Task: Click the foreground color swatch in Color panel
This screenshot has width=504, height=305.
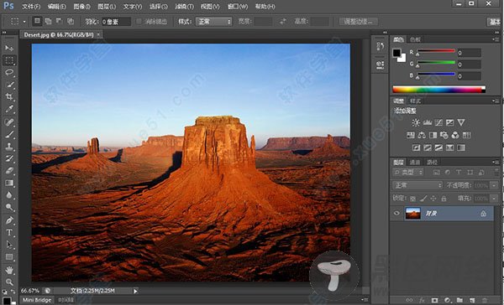Action: click(396, 53)
